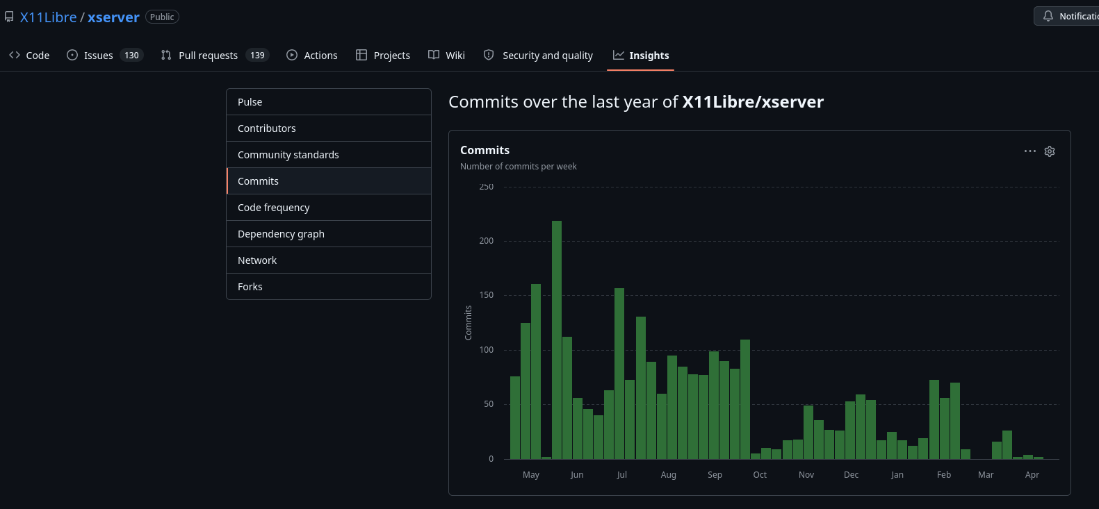Image resolution: width=1099 pixels, height=509 pixels.
Task: Open Network in the sidebar
Action: click(x=329, y=260)
